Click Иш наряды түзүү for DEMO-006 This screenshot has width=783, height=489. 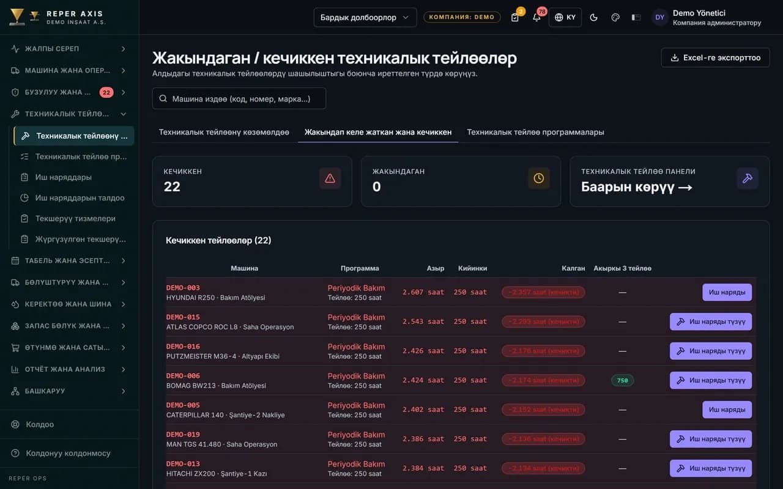[x=711, y=380]
